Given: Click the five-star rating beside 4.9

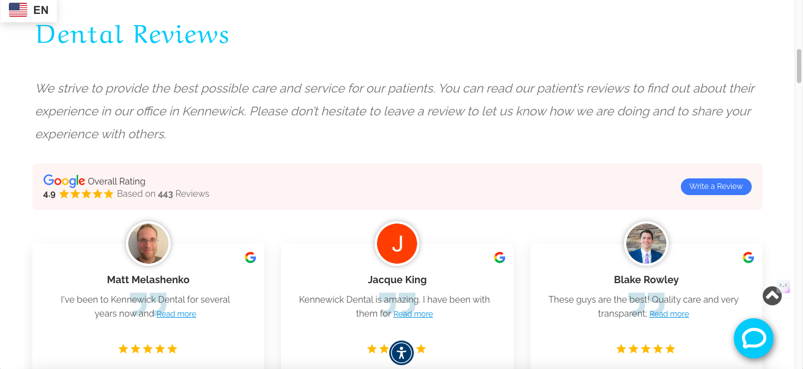Looking at the screenshot, I should point(86,194).
